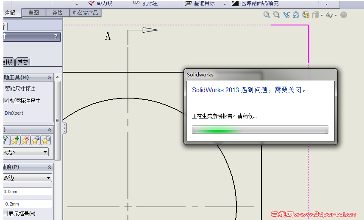Click the Solidworks dialog title bar
364x220 pixels.
[261, 75]
